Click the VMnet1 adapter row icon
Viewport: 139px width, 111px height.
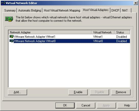tap(11, 36)
